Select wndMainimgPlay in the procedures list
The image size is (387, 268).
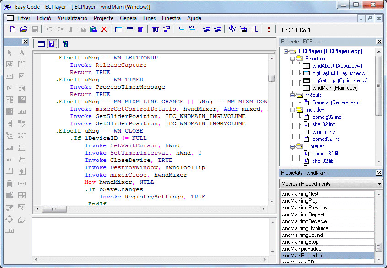tap(327, 201)
